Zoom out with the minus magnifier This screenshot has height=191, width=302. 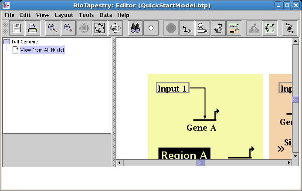(53, 28)
